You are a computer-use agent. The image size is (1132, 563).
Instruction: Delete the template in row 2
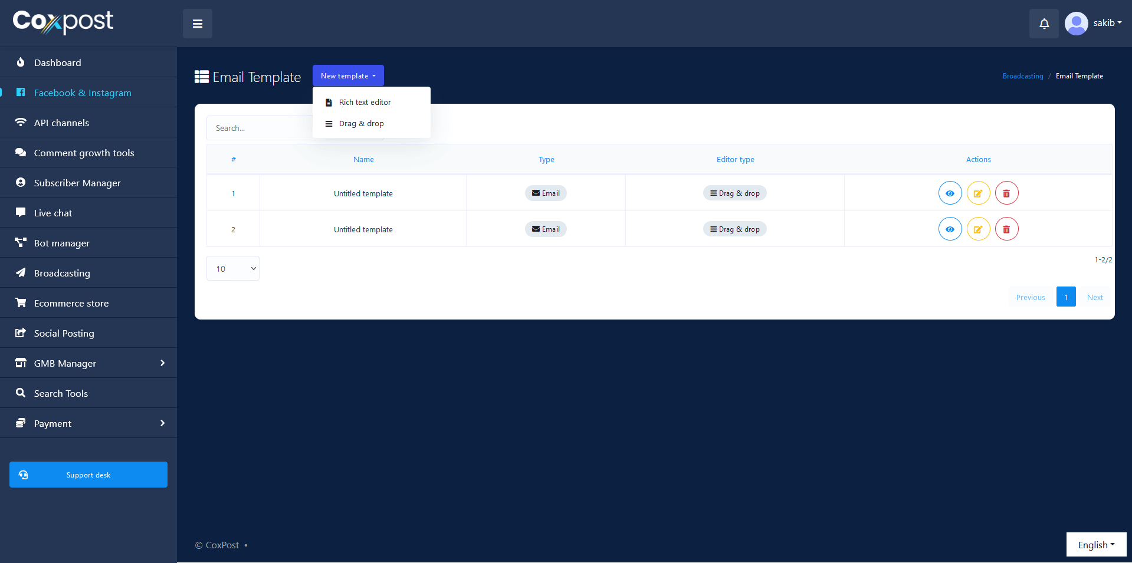click(x=1006, y=229)
